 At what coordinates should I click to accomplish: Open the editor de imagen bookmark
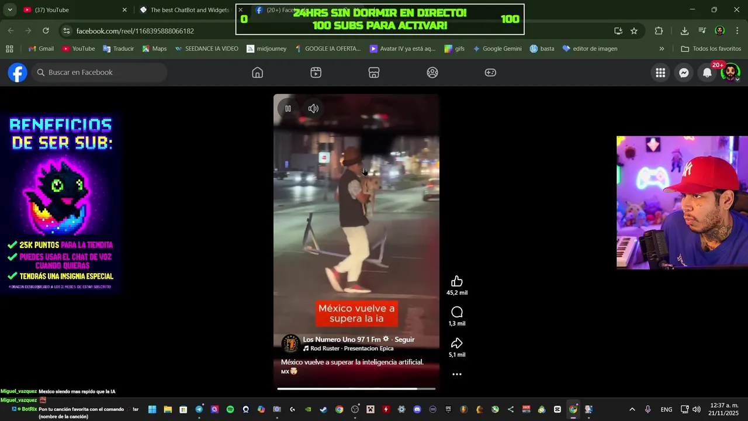[590, 49]
